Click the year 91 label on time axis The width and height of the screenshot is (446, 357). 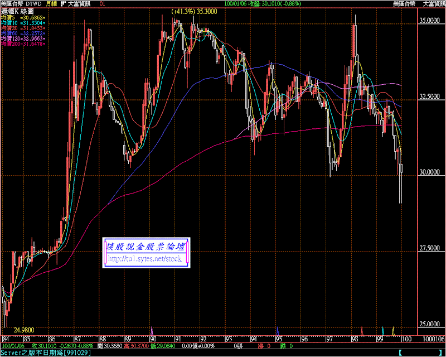click(178, 339)
